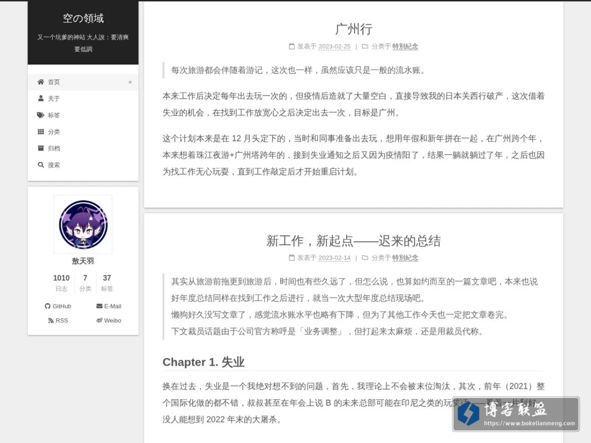Open the post titled 广州行

click(354, 29)
